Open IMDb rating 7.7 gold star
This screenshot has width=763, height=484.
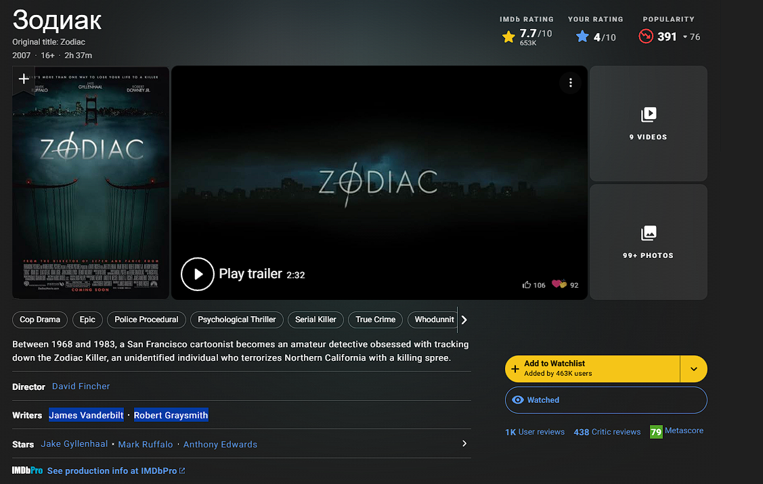508,37
